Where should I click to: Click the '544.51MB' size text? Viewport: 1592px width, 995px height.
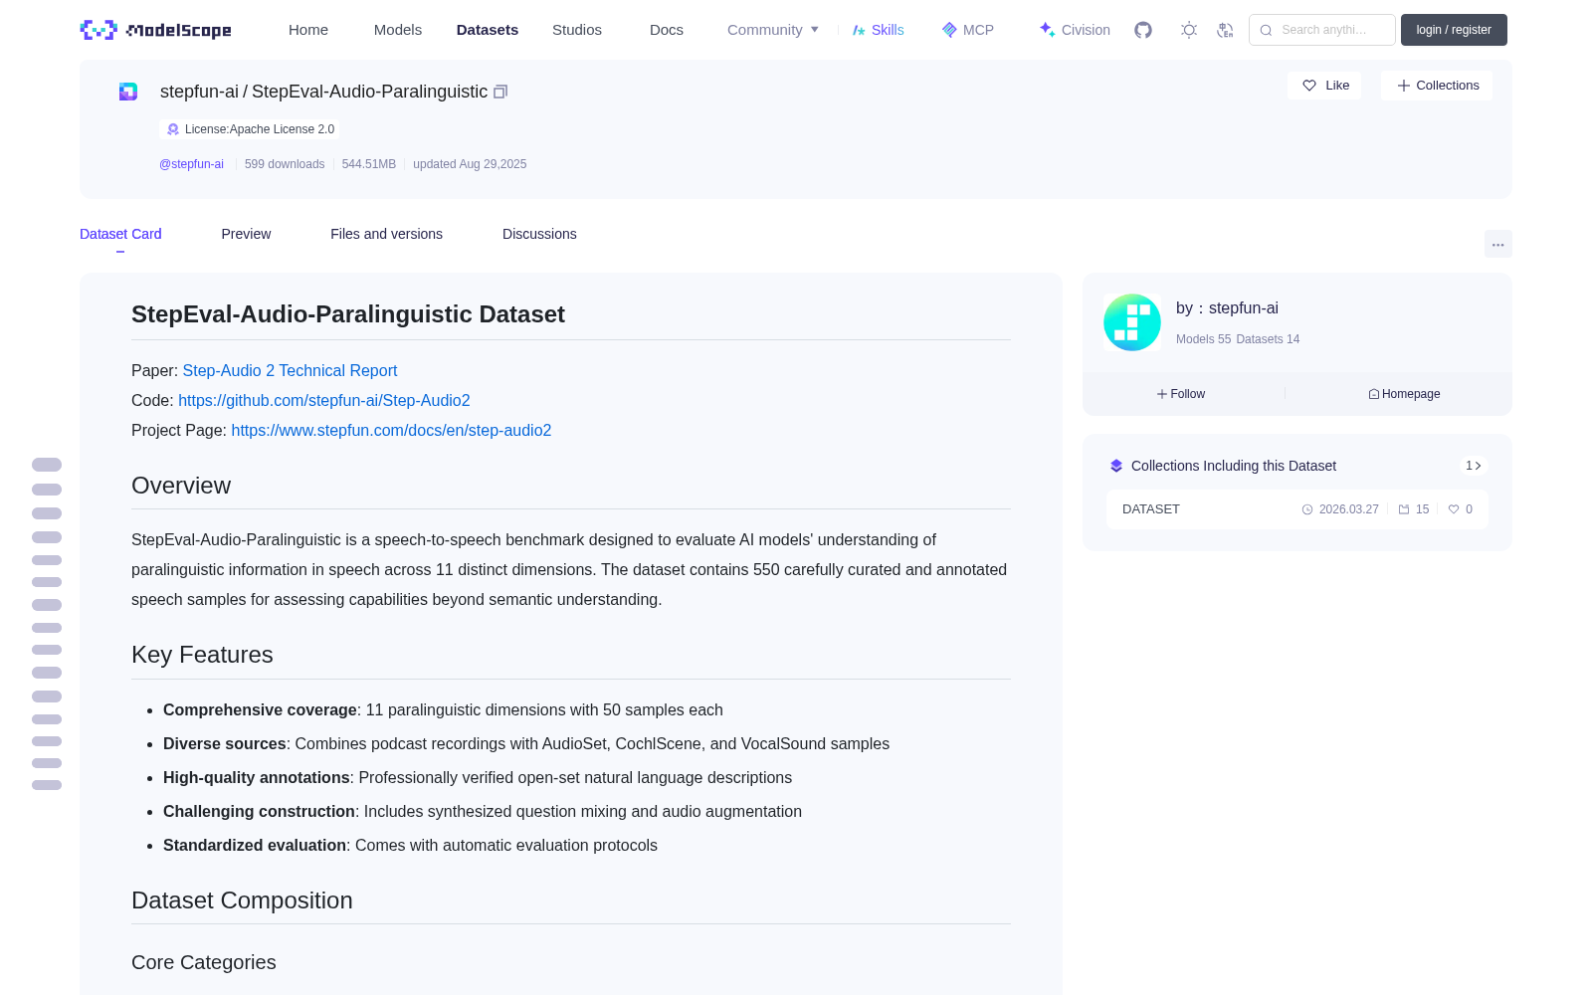click(x=369, y=164)
